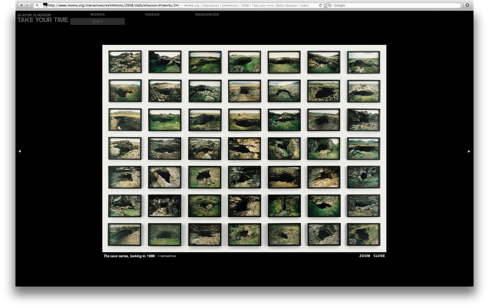
Task: Open the VIDEOS menu
Action: tap(152, 14)
